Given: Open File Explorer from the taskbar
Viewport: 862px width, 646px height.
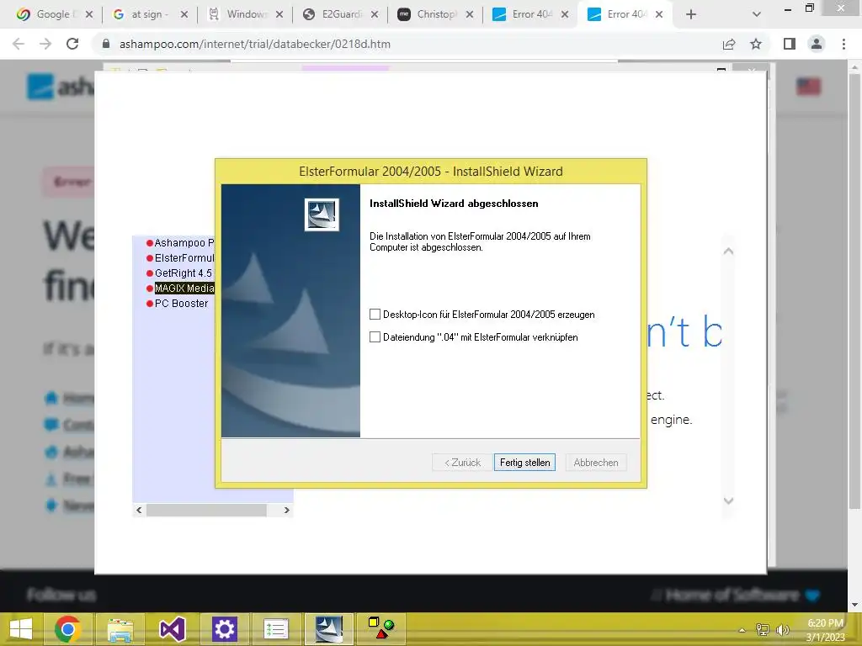Looking at the screenshot, I should pyautogui.click(x=120, y=629).
